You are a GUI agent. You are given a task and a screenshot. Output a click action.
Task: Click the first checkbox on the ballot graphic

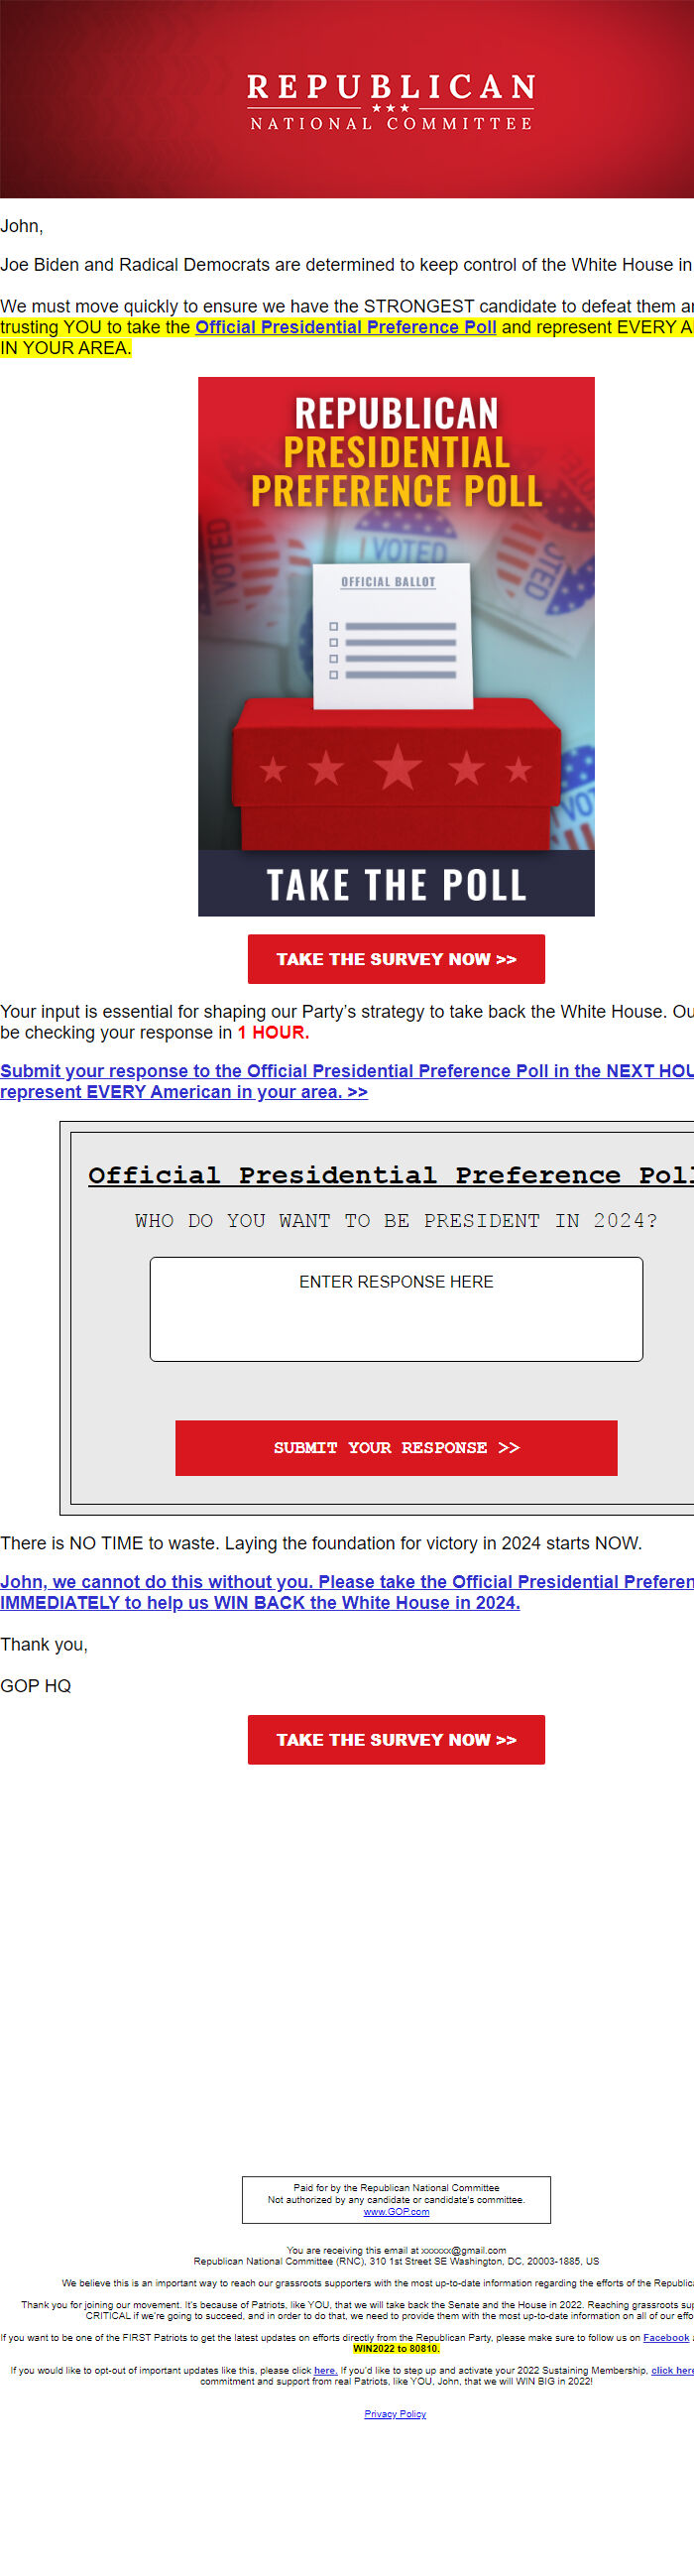[x=334, y=627]
